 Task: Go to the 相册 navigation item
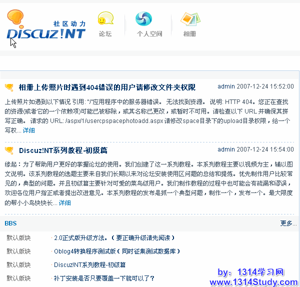click(189, 34)
